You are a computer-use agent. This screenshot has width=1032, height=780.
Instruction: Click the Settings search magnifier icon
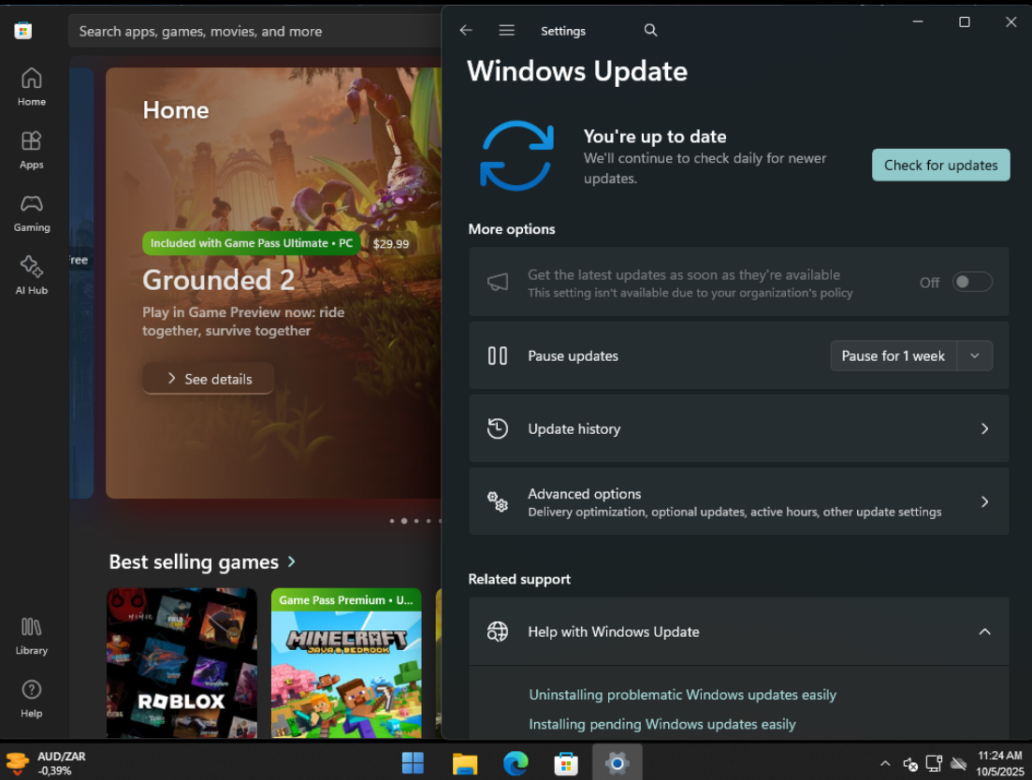coord(650,30)
